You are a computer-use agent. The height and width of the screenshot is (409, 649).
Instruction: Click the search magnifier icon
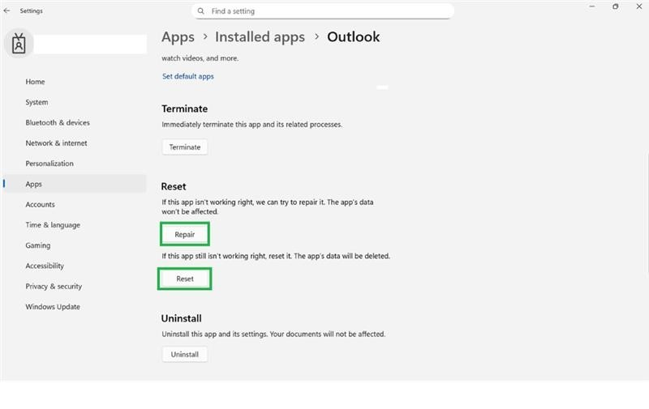click(x=200, y=11)
